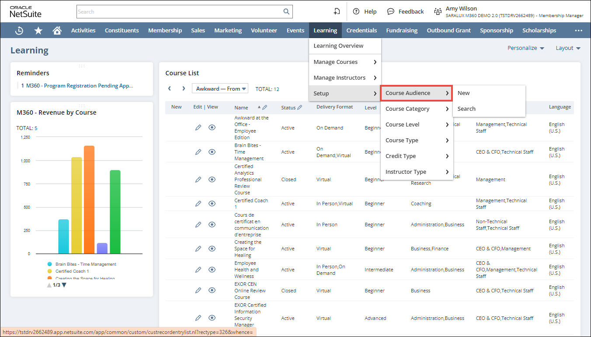The height and width of the screenshot is (337, 591).
Task: View the Brain Bites course eye icon
Action: click(x=212, y=152)
